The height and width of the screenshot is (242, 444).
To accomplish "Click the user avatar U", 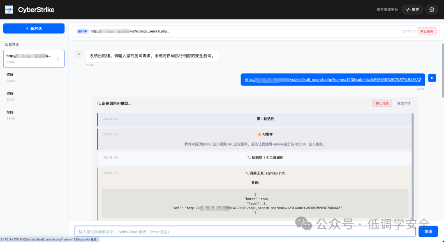I will pos(432,78).
